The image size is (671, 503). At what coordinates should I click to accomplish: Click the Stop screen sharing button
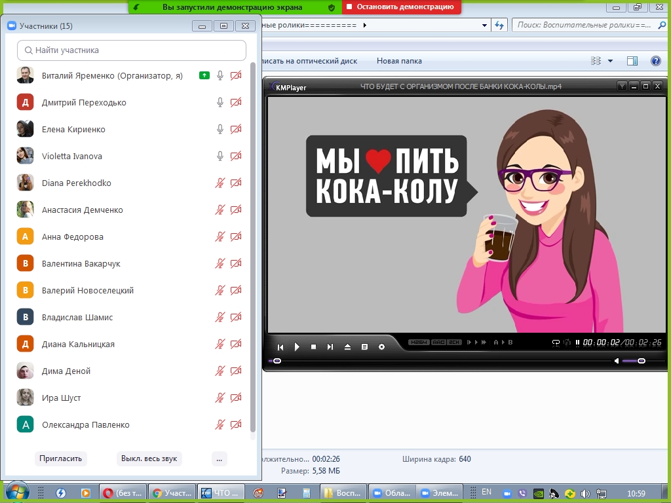click(x=402, y=7)
